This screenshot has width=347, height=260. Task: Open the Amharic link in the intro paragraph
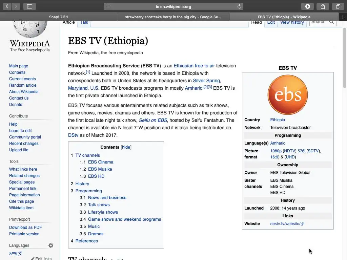(x=193, y=88)
